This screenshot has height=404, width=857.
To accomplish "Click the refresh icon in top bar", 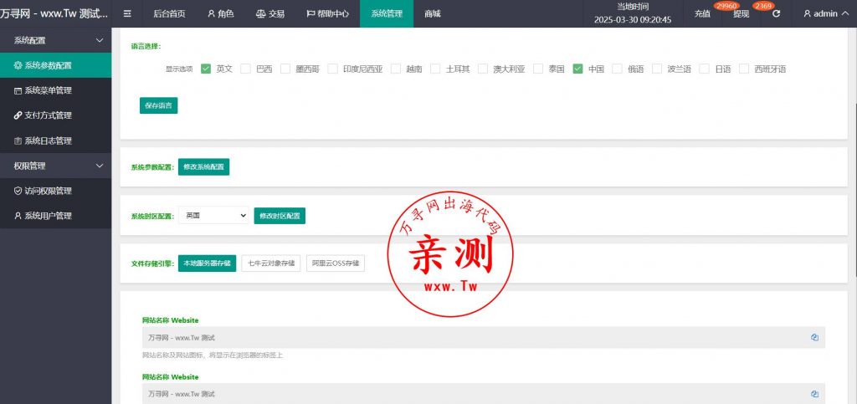I will [776, 13].
